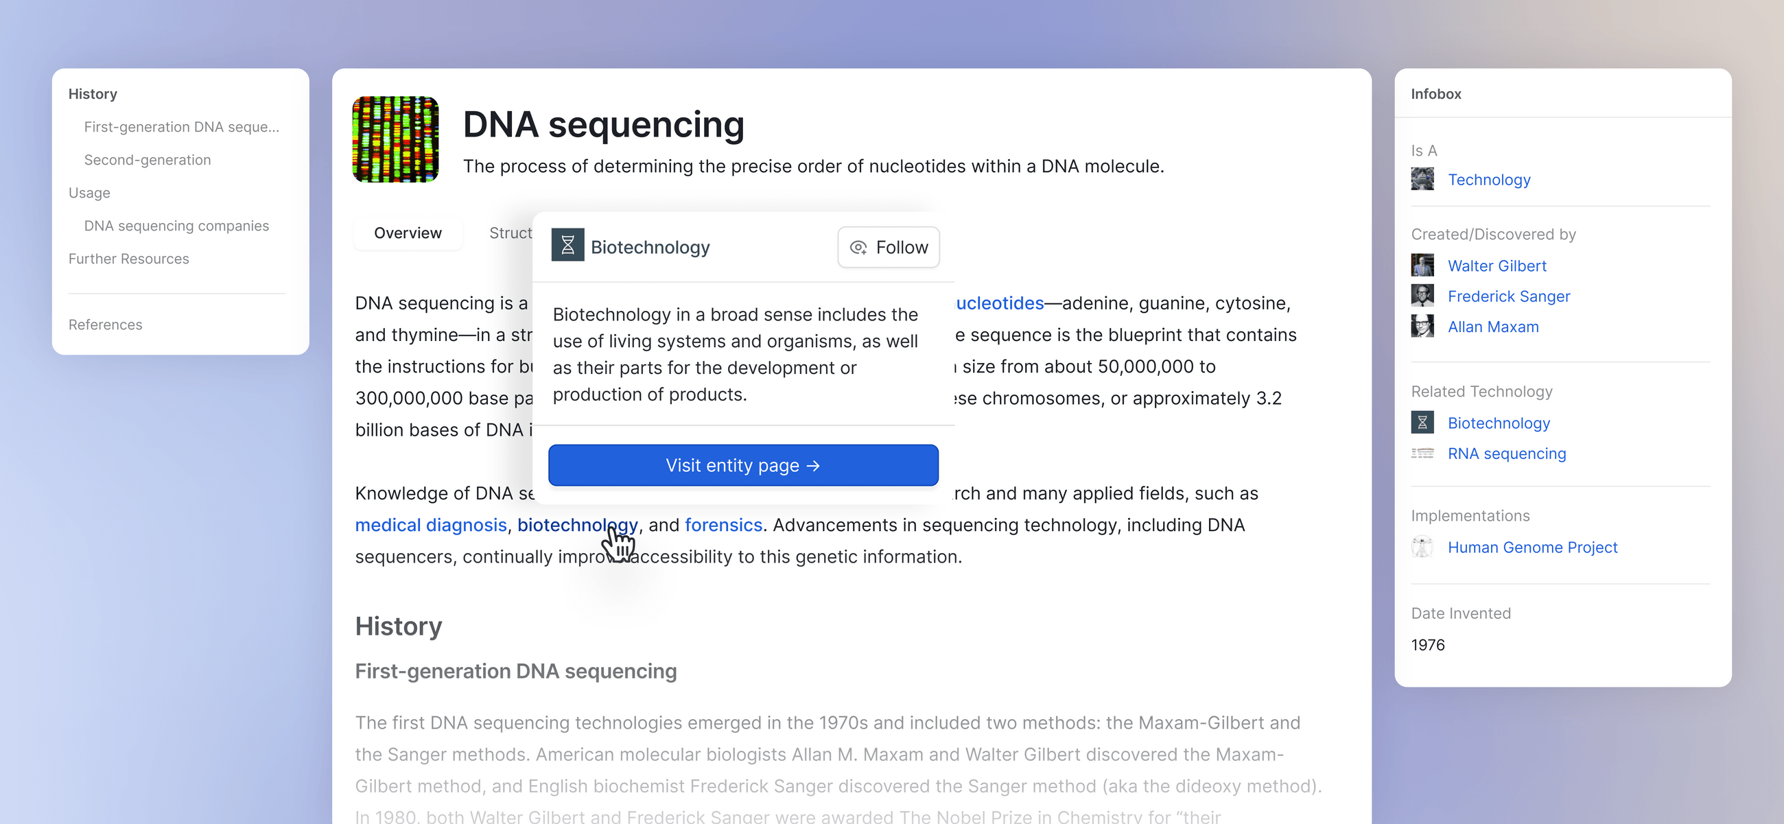Image resolution: width=1784 pixels, height=824 pixels.
Task: Click Allan Maxam's portrait icon
Action: [1422, 326]
